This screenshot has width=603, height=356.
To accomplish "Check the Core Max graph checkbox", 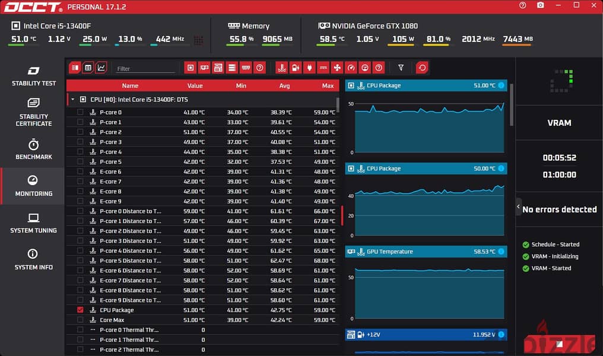I will pyautogui.click(x=80, y=320).
